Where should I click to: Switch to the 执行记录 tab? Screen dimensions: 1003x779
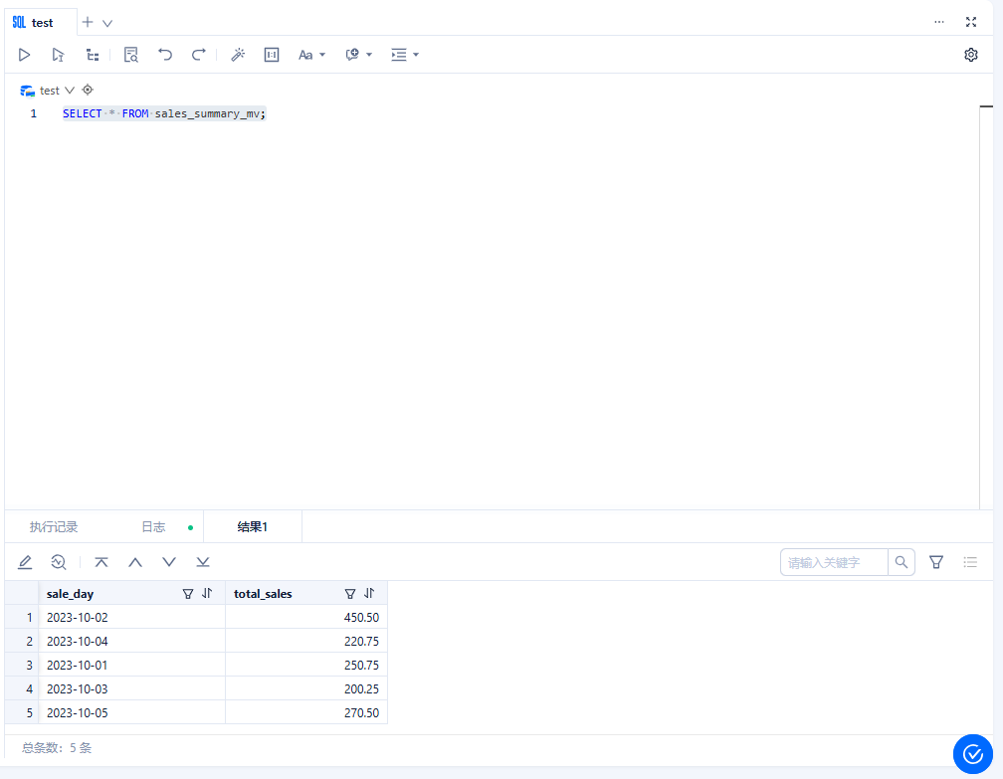(54, 527)
